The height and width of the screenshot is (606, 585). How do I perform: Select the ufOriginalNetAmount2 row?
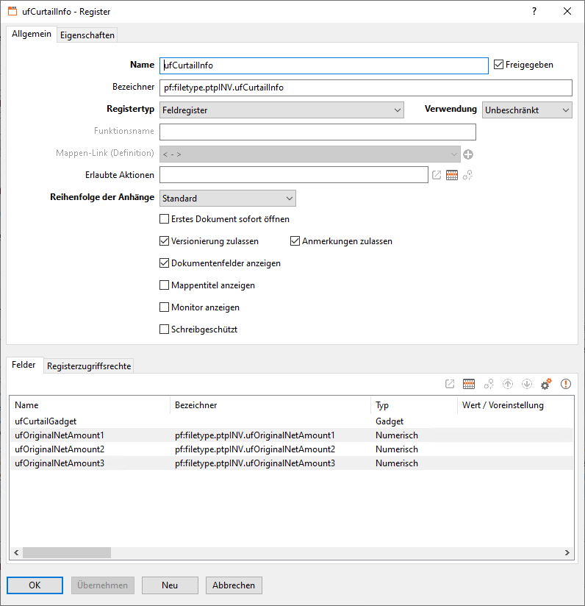pos(292,449)
